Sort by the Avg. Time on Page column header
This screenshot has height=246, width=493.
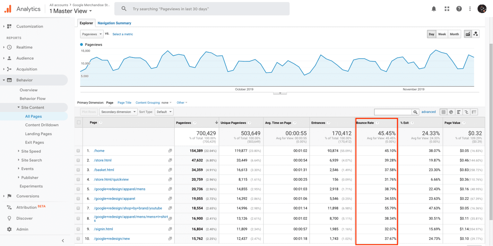pyautogui.click(x=278, y=123)
